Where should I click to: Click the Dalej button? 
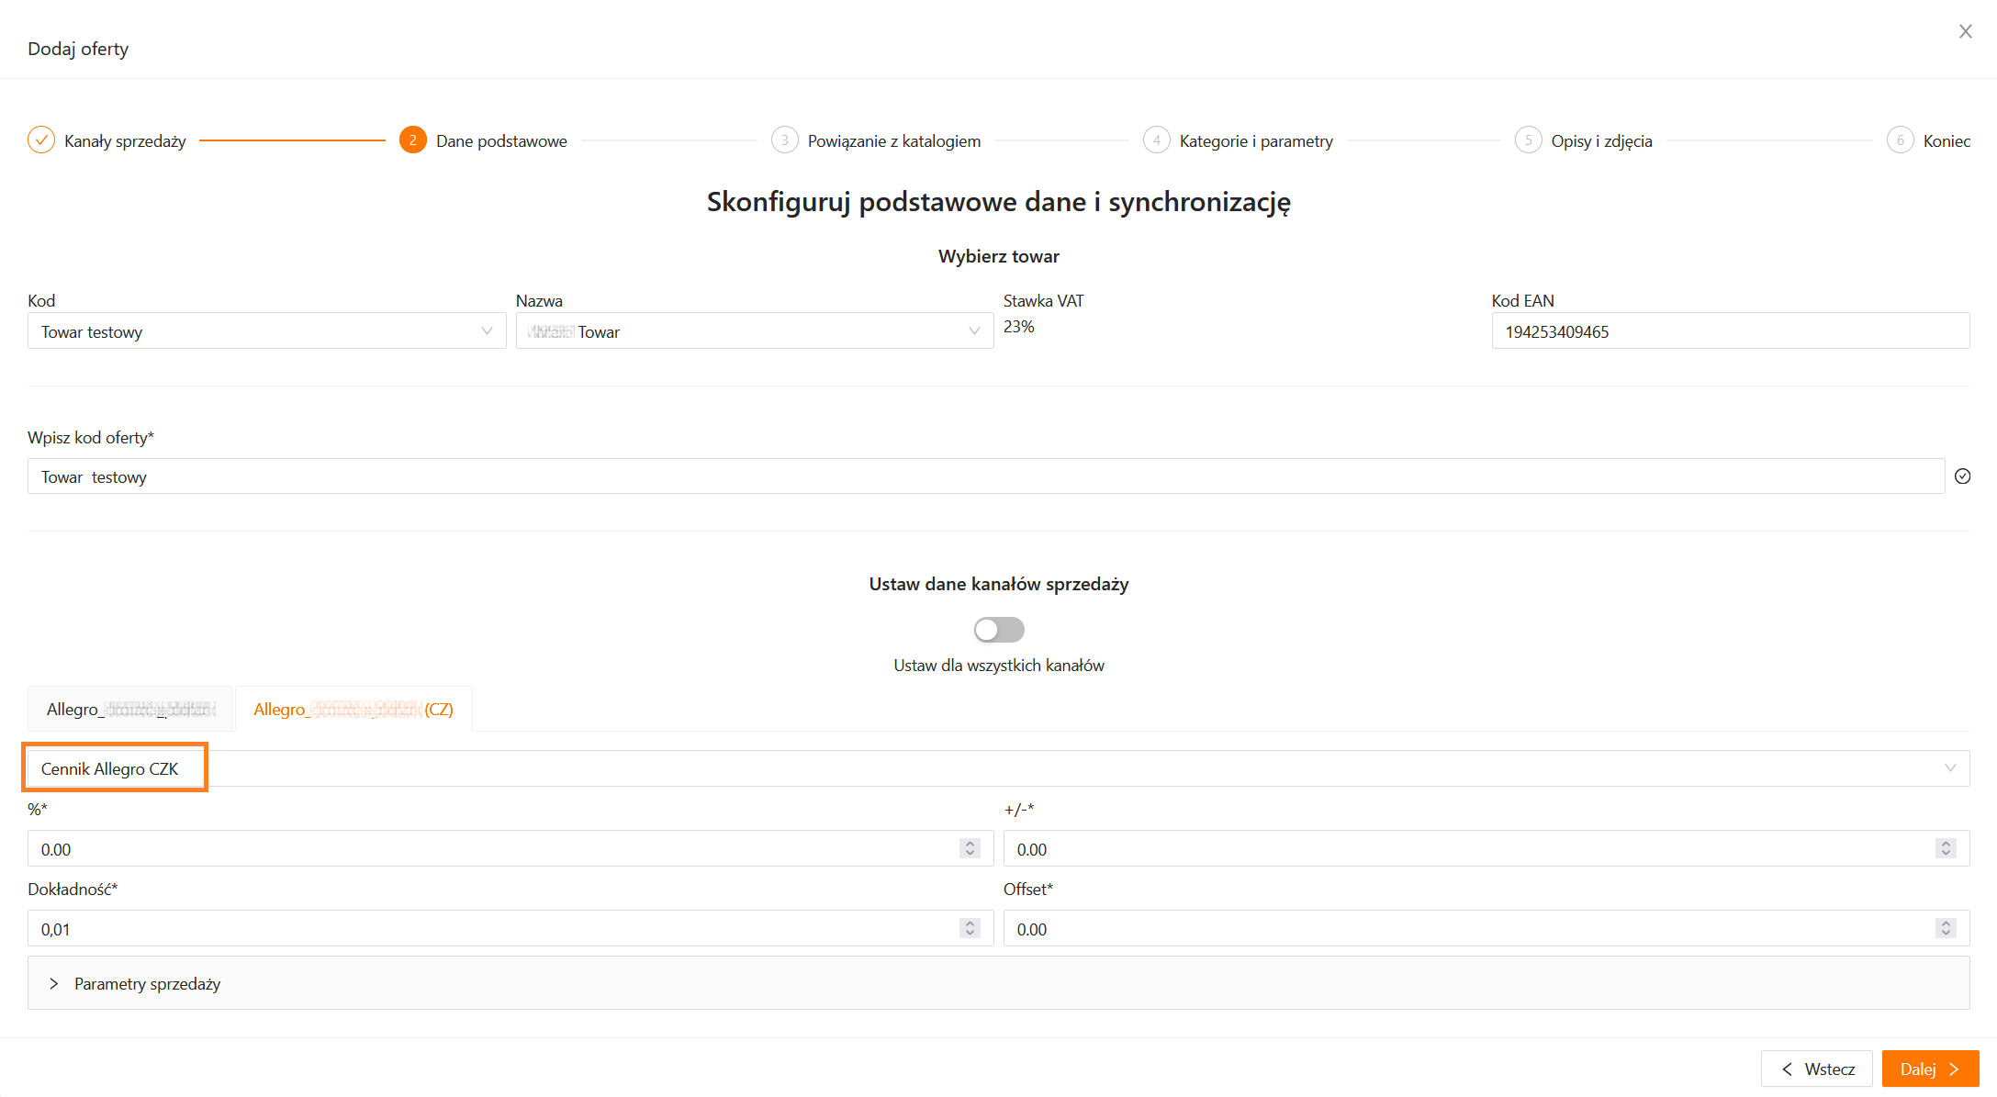click(x=1929, y=1069)
